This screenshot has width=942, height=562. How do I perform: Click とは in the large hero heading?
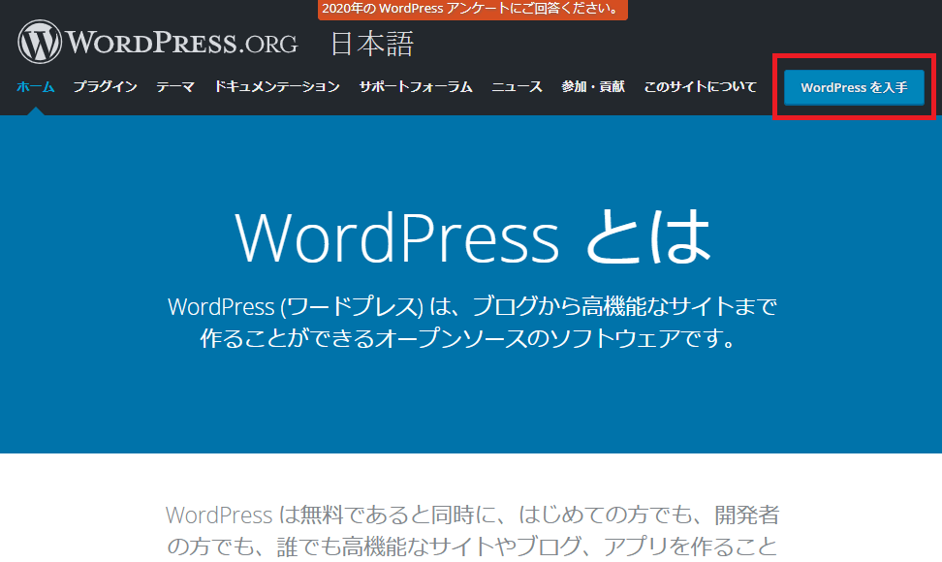coord(647,237)
